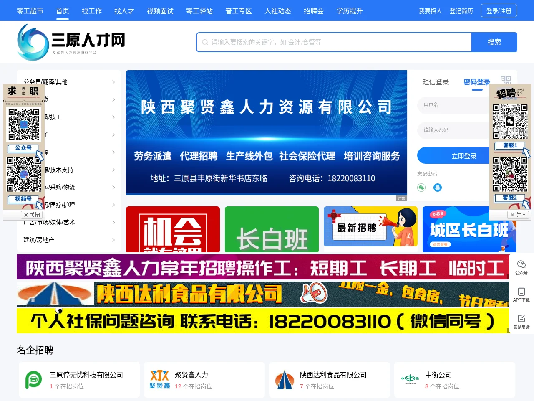Open the 最新招聘 promo card
The width and height of the screenshot is (534, 401).
click(x=370, y=226)
